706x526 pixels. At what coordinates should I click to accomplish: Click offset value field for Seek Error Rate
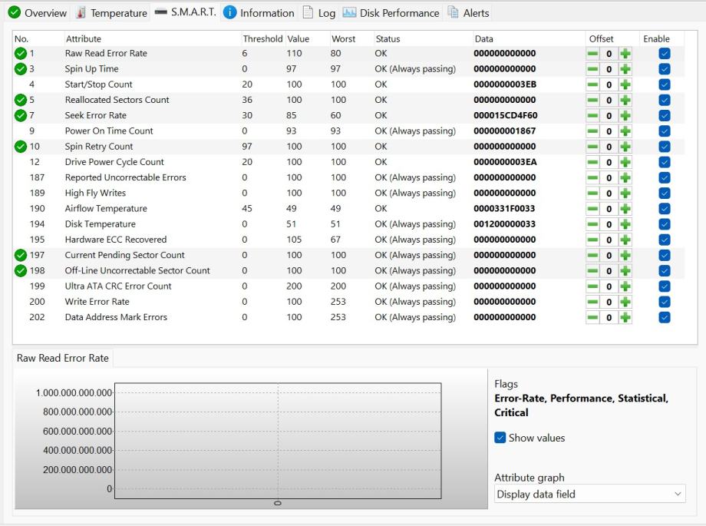point(609,116)
